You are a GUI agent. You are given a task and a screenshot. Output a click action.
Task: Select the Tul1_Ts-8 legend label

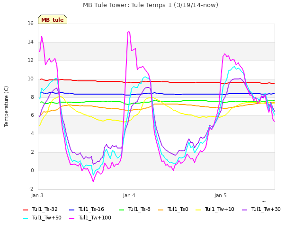point(139,209)
